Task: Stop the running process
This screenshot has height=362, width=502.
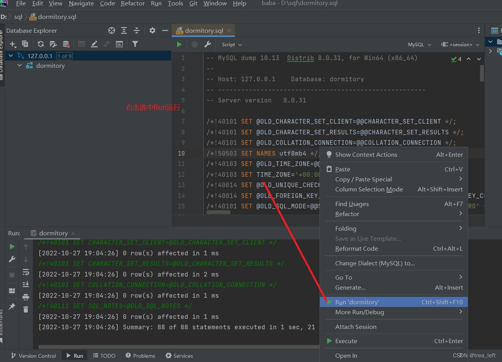Action: pos(12,275)
